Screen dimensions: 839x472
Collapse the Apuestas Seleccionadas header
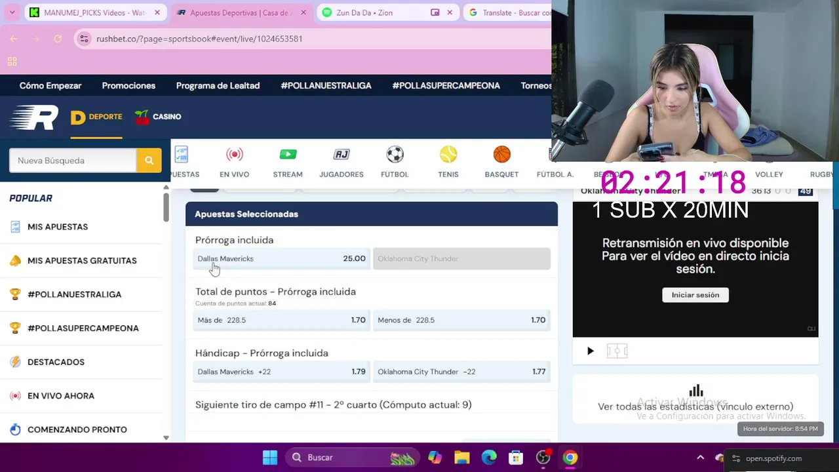(x=372, y=214)
